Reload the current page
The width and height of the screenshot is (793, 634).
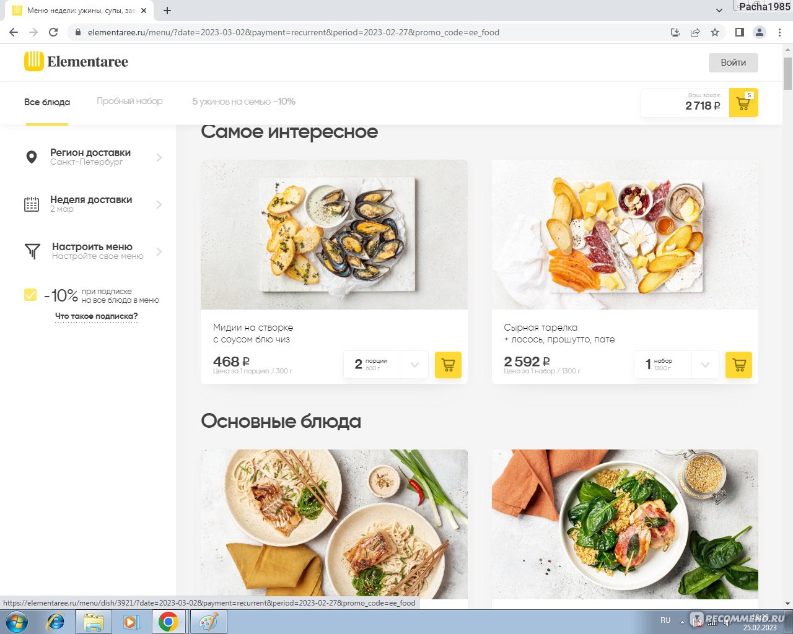click(x=53, y=32)
